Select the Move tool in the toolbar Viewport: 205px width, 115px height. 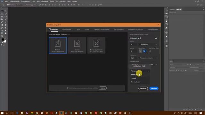2,11
